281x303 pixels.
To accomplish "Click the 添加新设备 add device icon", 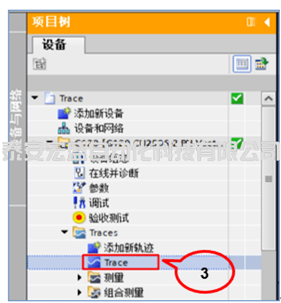I will coord(64,113).
